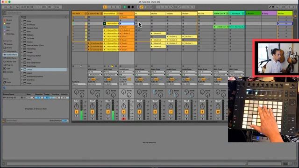Toggle the orange Automation Arm button

point(142,7)
